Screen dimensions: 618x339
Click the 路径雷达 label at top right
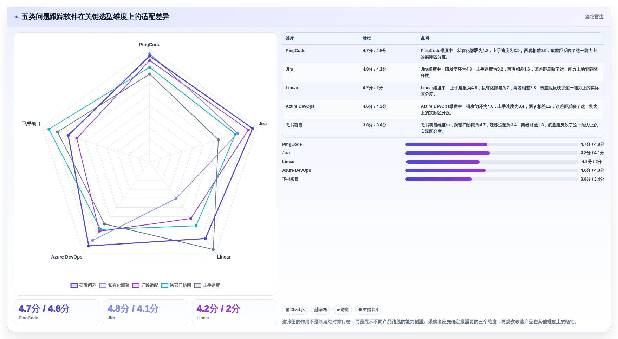tap(594, 17)
